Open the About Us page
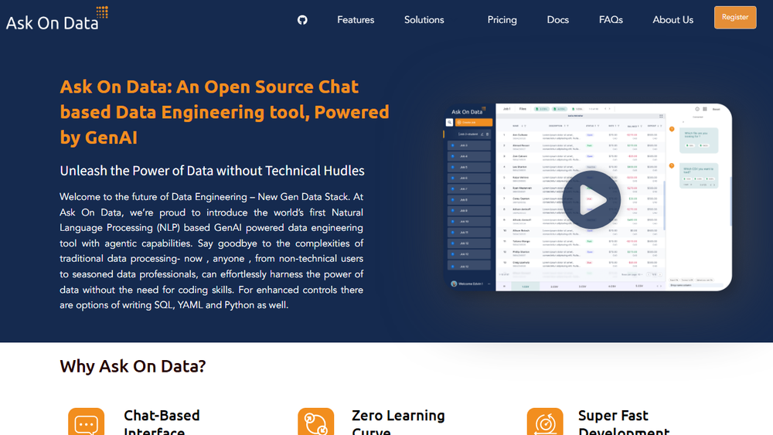Image resolution: width=773 pixels, height=435 pixels. 673,20
